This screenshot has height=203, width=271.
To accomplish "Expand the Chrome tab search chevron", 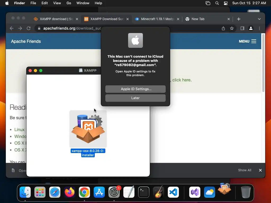I will click(x=259, y=19).
